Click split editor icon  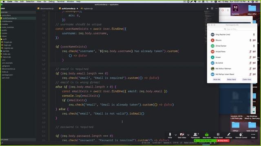tap(212, 9)
